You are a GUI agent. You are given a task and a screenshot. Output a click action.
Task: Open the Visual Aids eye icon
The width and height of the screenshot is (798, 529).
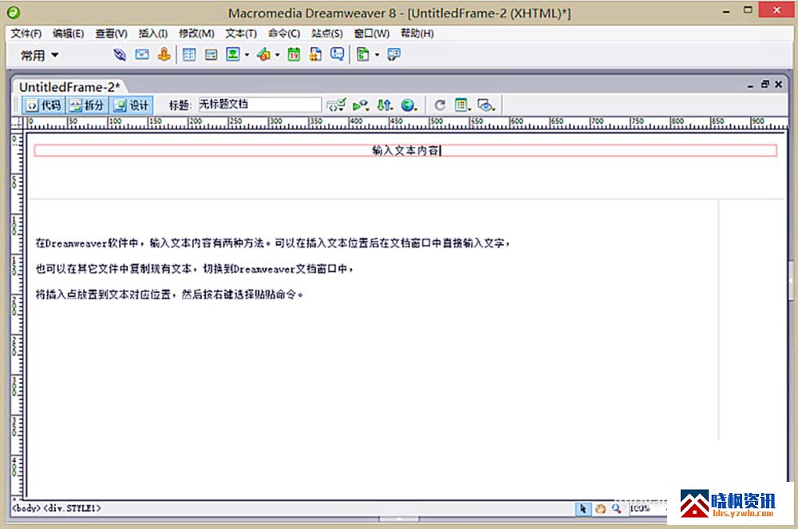pos(486,105)
